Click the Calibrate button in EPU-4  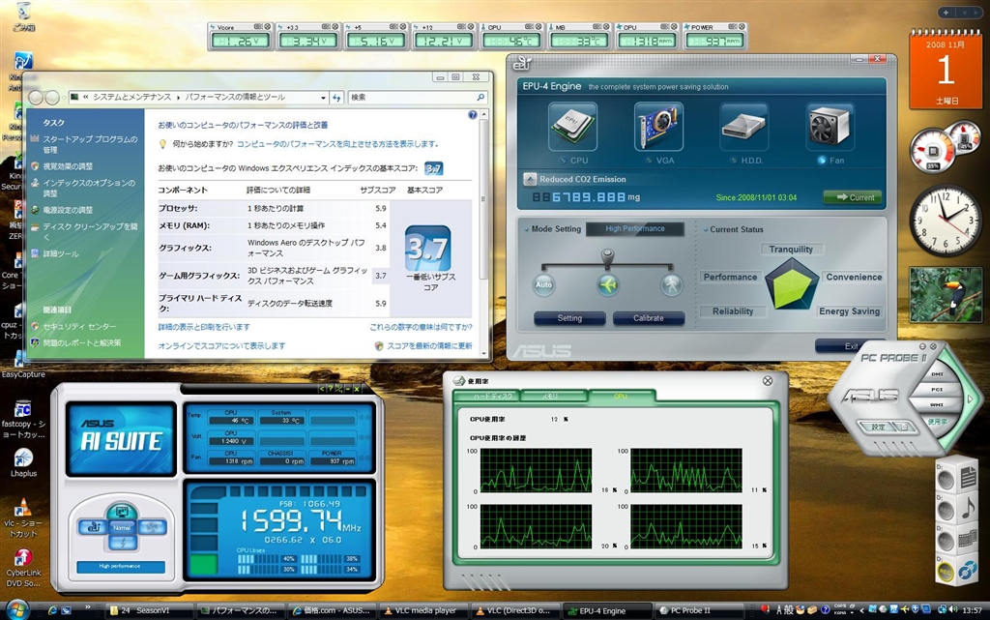tap(649, 318)
